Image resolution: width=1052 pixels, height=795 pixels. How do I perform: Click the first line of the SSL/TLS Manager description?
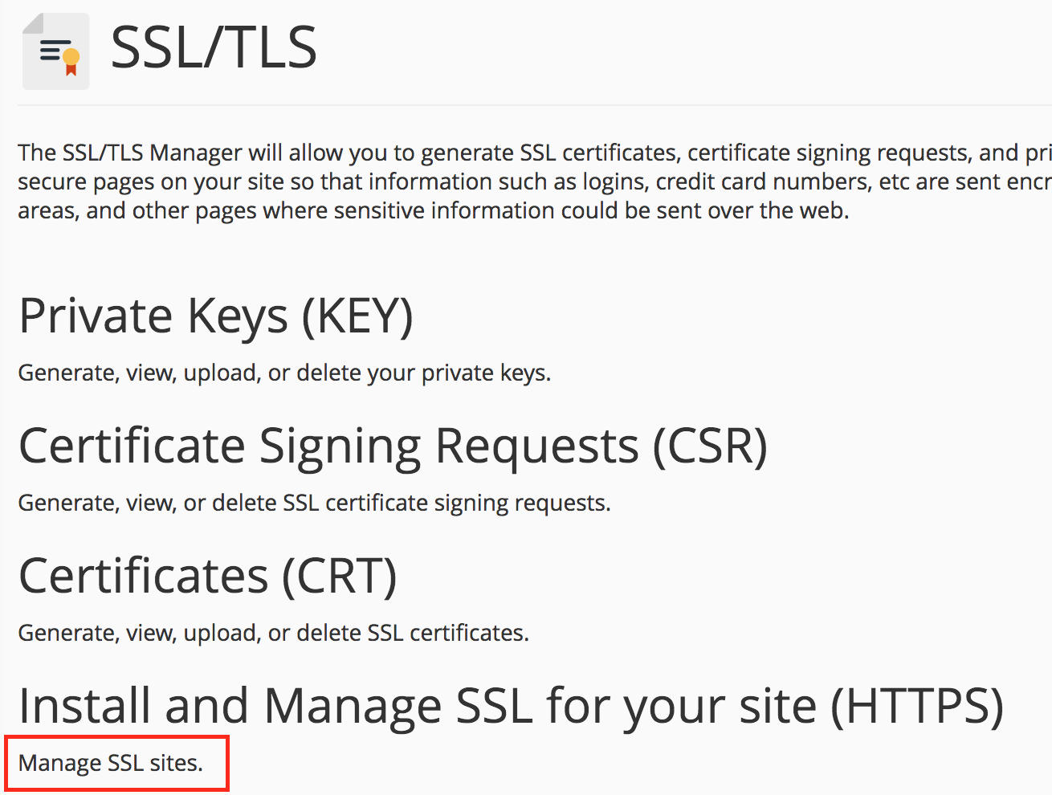click(x=535, y=153)
